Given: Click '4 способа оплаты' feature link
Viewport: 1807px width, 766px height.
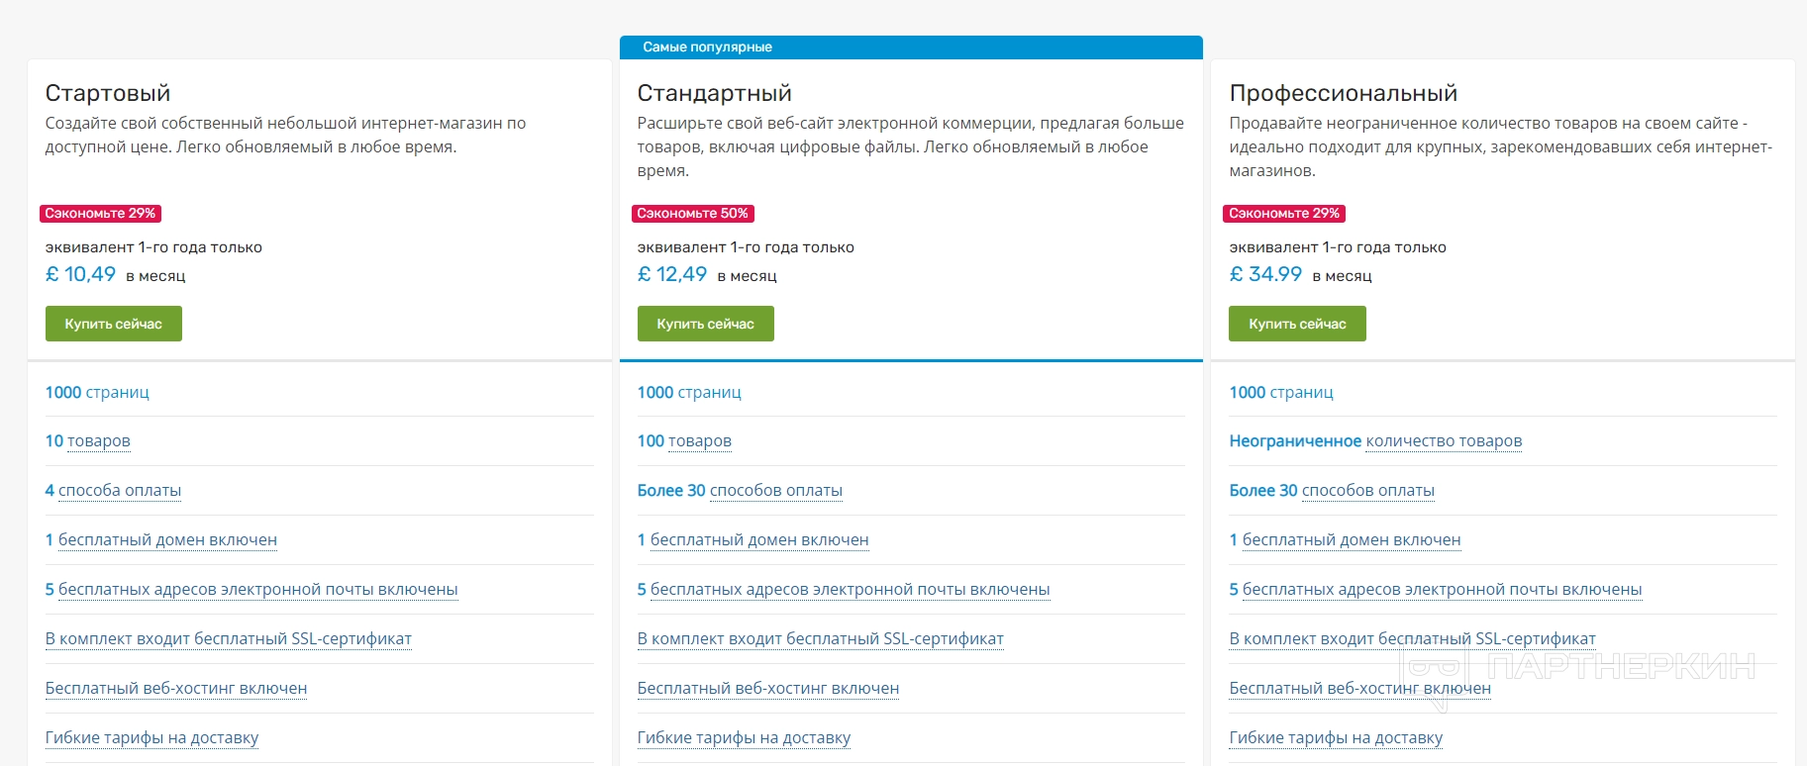Looking at the screenshot, I should pyautogui.click(x=113, y=491).
